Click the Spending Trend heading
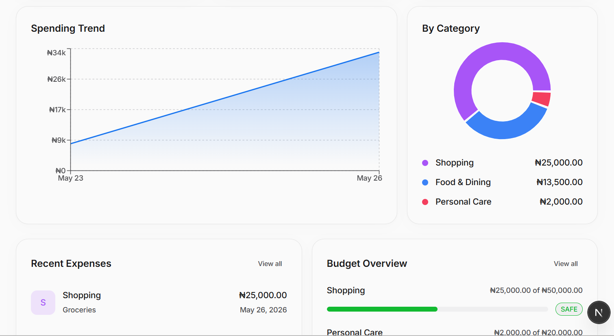The image size is (614, 336). [68, 28]
